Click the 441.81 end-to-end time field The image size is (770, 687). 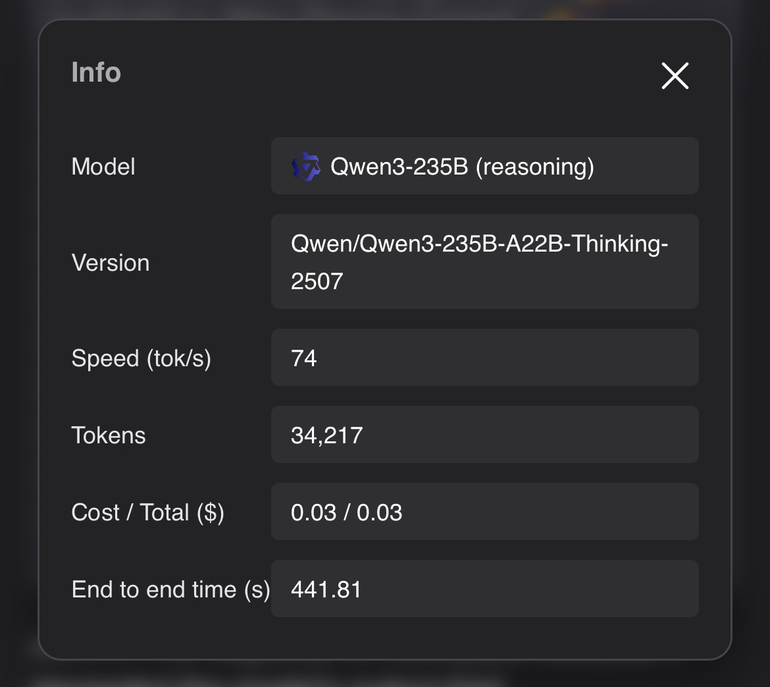326,590
